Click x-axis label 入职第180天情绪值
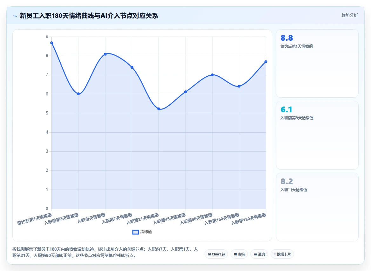The height and width of the screenshot is (271, 371). pyautogui.click(x=249, y=219)
